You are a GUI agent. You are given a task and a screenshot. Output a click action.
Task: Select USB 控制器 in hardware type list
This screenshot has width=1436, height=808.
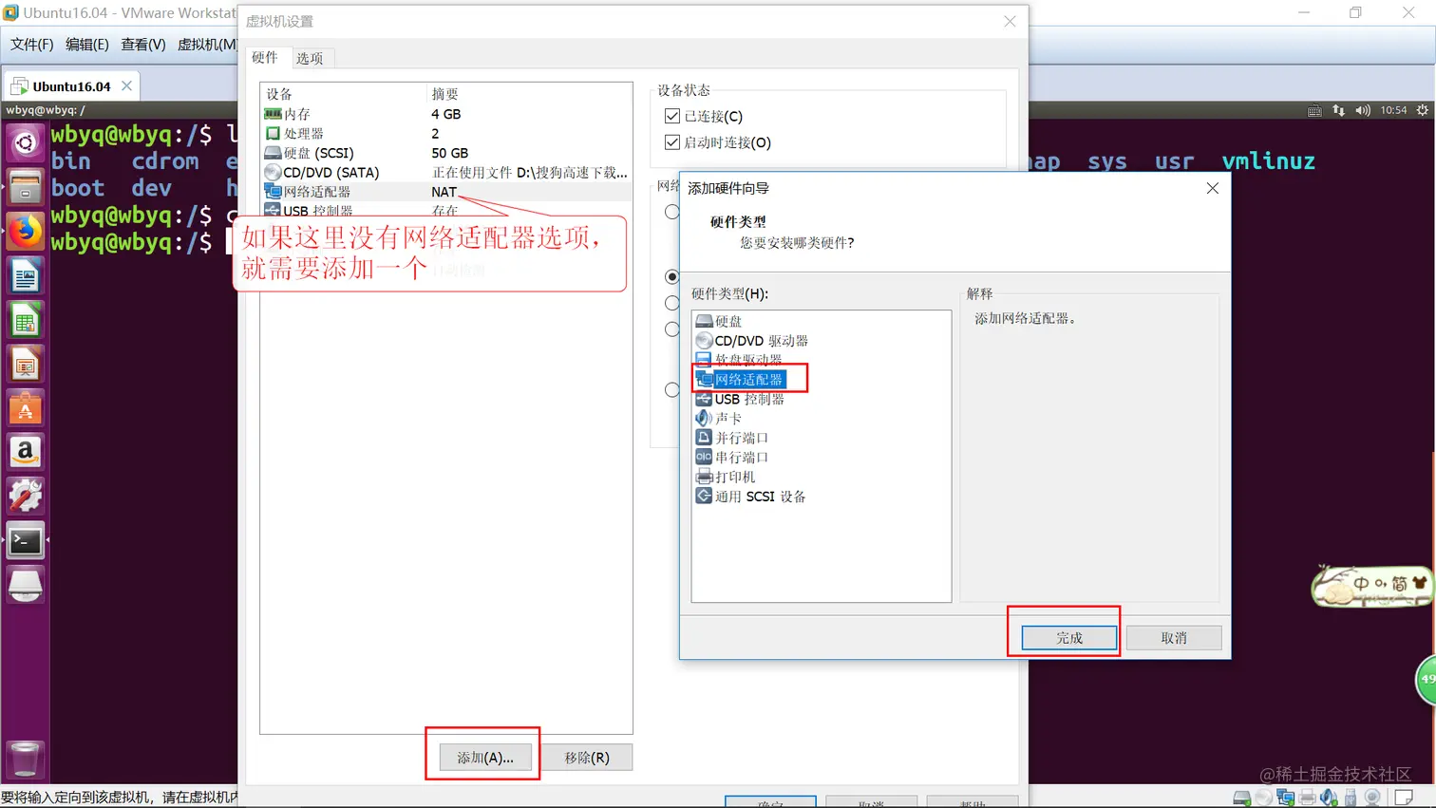click(x=740, y=400)
